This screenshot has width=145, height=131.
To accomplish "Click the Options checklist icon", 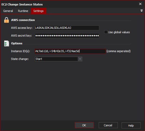I will [x=6, y=43].
